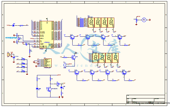Image resolution: width=170 pixels, height=107 pixels.
Task: Select the blue Chinese clock oscillator circuit label
Action: tap(11, 38)
